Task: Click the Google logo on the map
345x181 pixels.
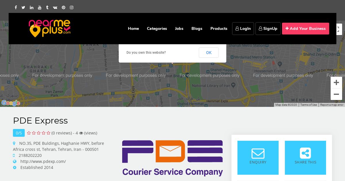Action: click(x=11, y=103)
